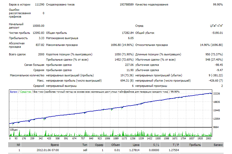Click the bars in history value 111390

pyautogui.click(x=40, y=4)
